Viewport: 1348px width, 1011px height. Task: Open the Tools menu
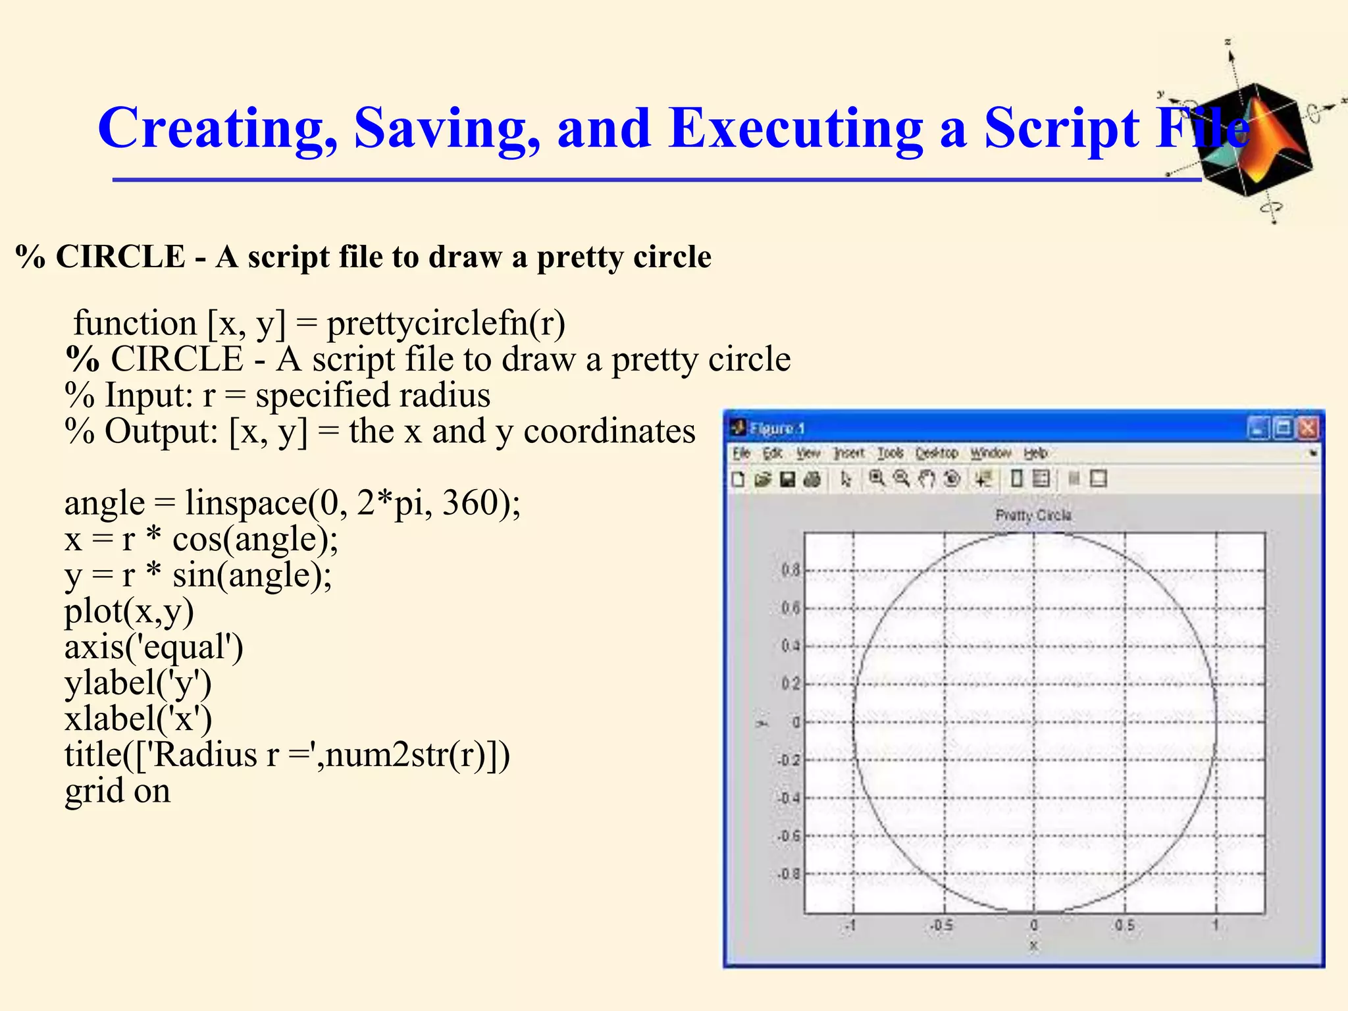[x=890, y=453]
